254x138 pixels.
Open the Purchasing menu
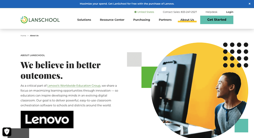coord(142,20)
